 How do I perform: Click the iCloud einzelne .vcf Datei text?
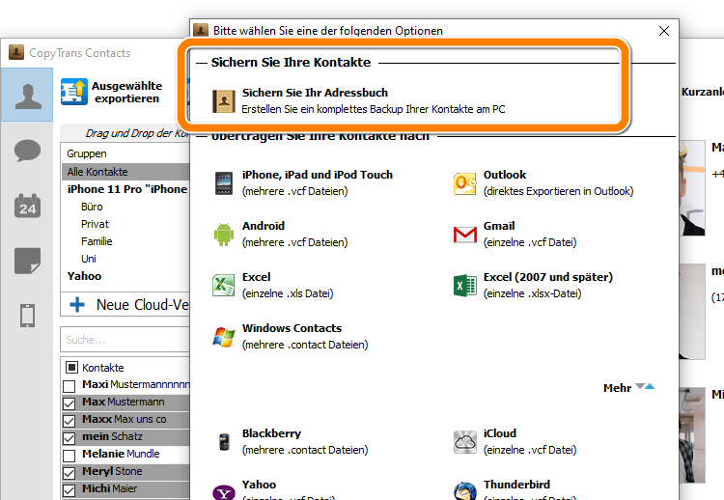pyautogui.click(x=530, y=450)
